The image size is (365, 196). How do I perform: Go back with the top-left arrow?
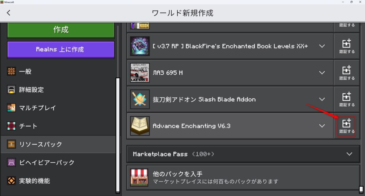(8, 13)
